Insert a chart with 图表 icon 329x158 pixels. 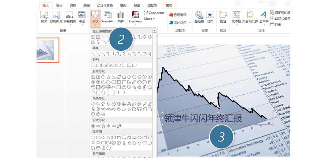pyautogui.click(x=120, y=15)
